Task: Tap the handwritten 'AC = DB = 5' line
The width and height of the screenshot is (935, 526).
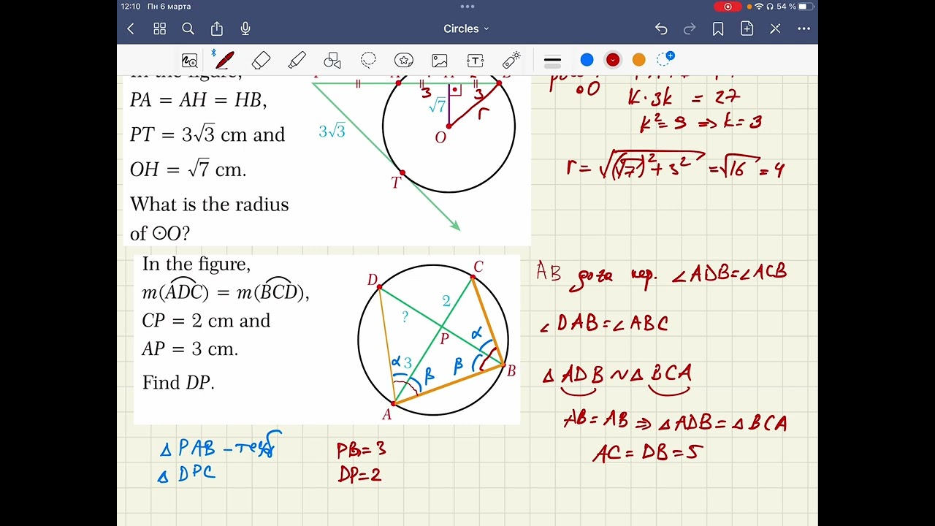Action: tap(647, 453)
